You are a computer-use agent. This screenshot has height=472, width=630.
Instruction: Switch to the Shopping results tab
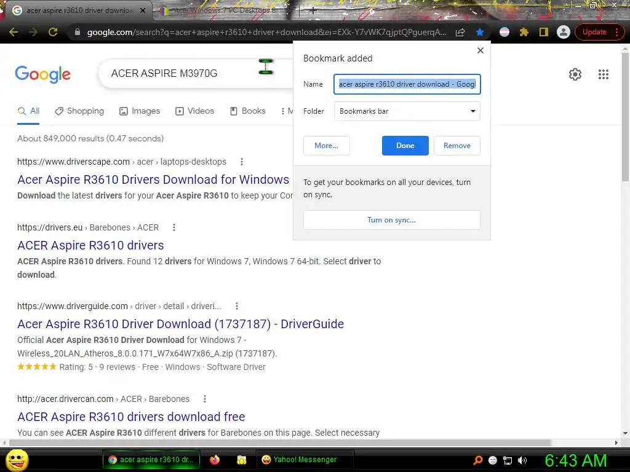pos(79,111)
